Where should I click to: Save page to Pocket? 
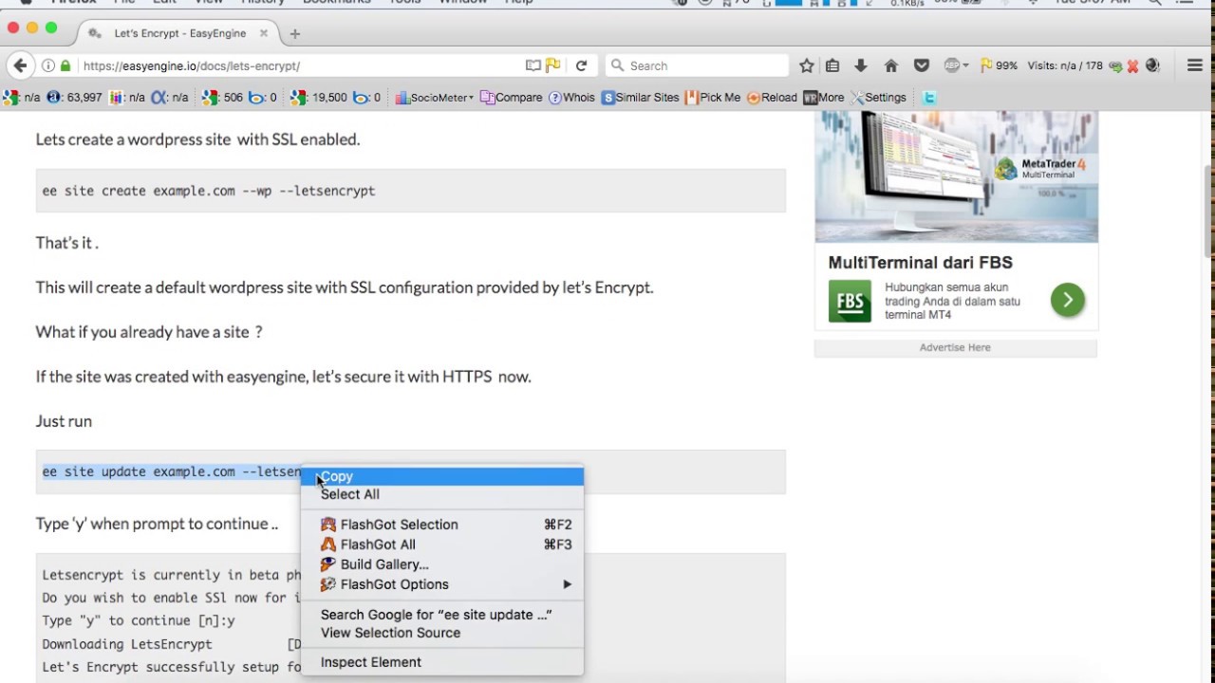[x=921, y=65]
